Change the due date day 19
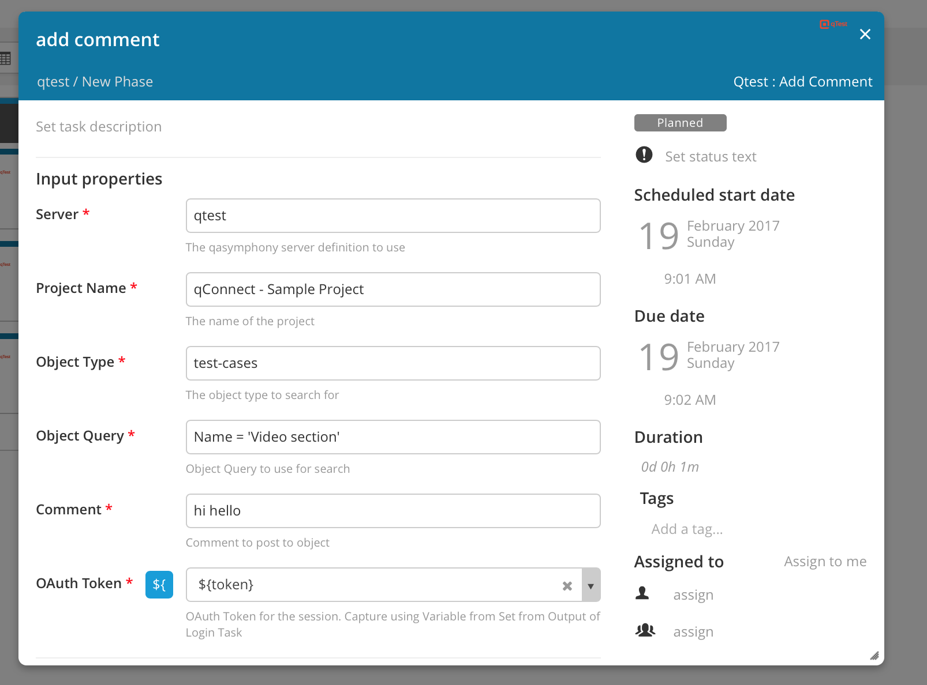Viewport: 927px width, 685px height. [x=659, y=357]
